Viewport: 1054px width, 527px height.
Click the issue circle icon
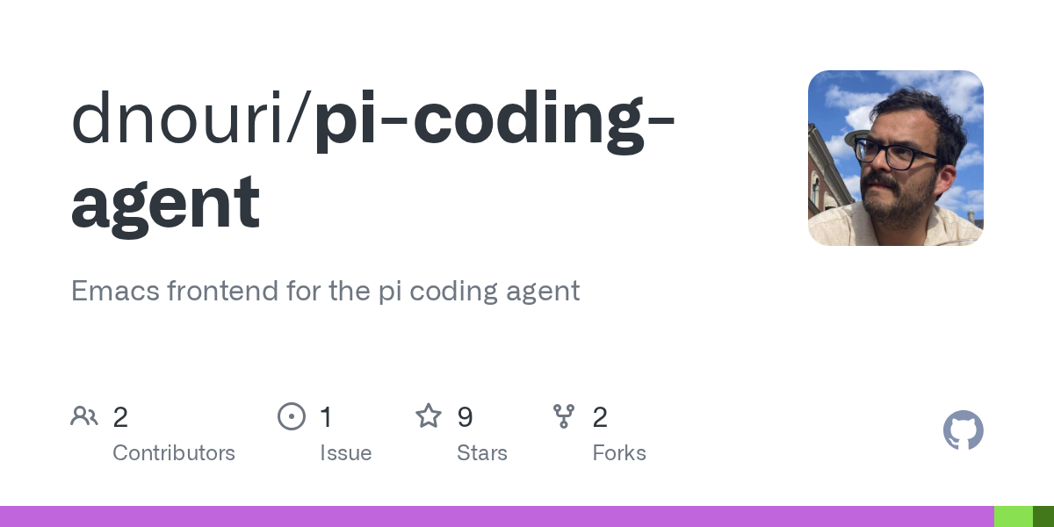[291, 416]
